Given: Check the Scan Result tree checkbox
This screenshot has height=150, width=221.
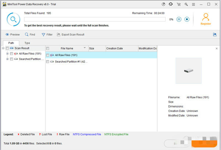Looking at the screenshot, I should (7, 48).
